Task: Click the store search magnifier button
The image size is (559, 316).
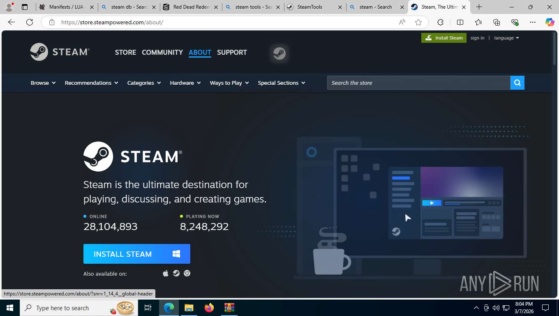Action: click(517, 83)
